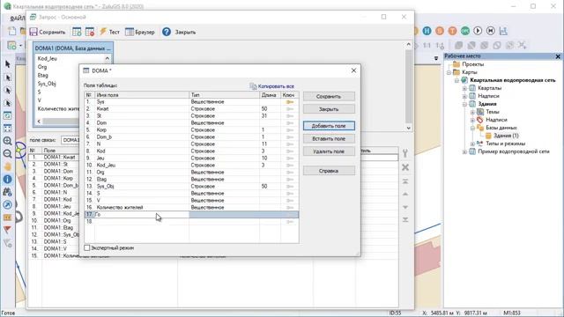Viewport: 564px width, 317px height.
Task: Select Здания (1) database in tree
Action: [x=506, y=136]
